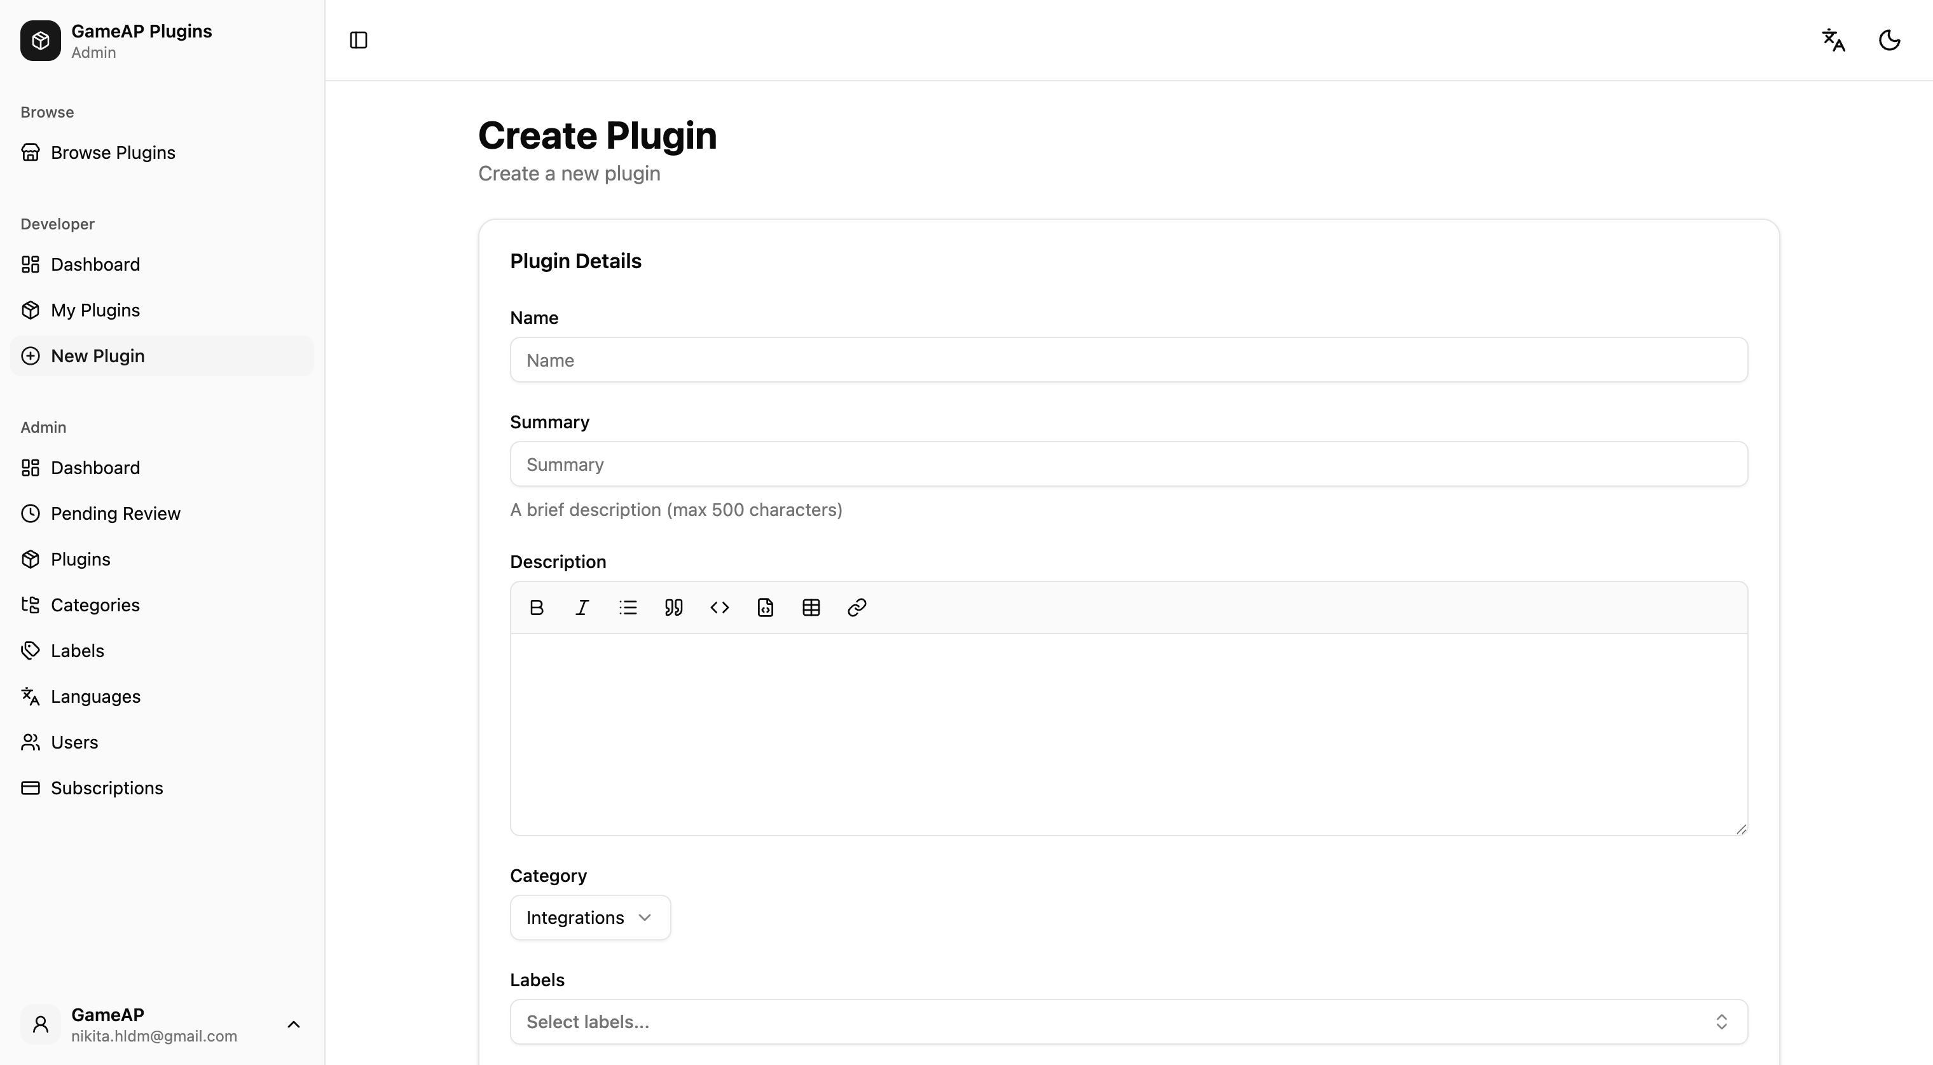Apply italic formatting in Description toolbar
1933x1065 pixels.
click(582, 607)
